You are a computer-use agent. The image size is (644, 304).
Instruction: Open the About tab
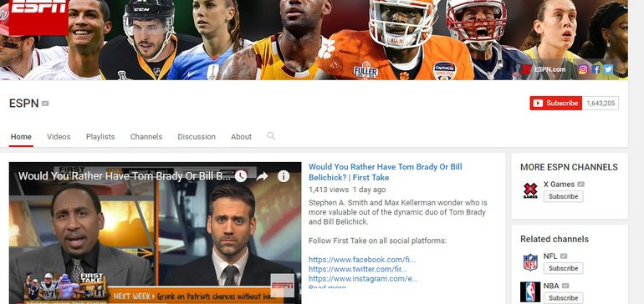click(241, 137)
